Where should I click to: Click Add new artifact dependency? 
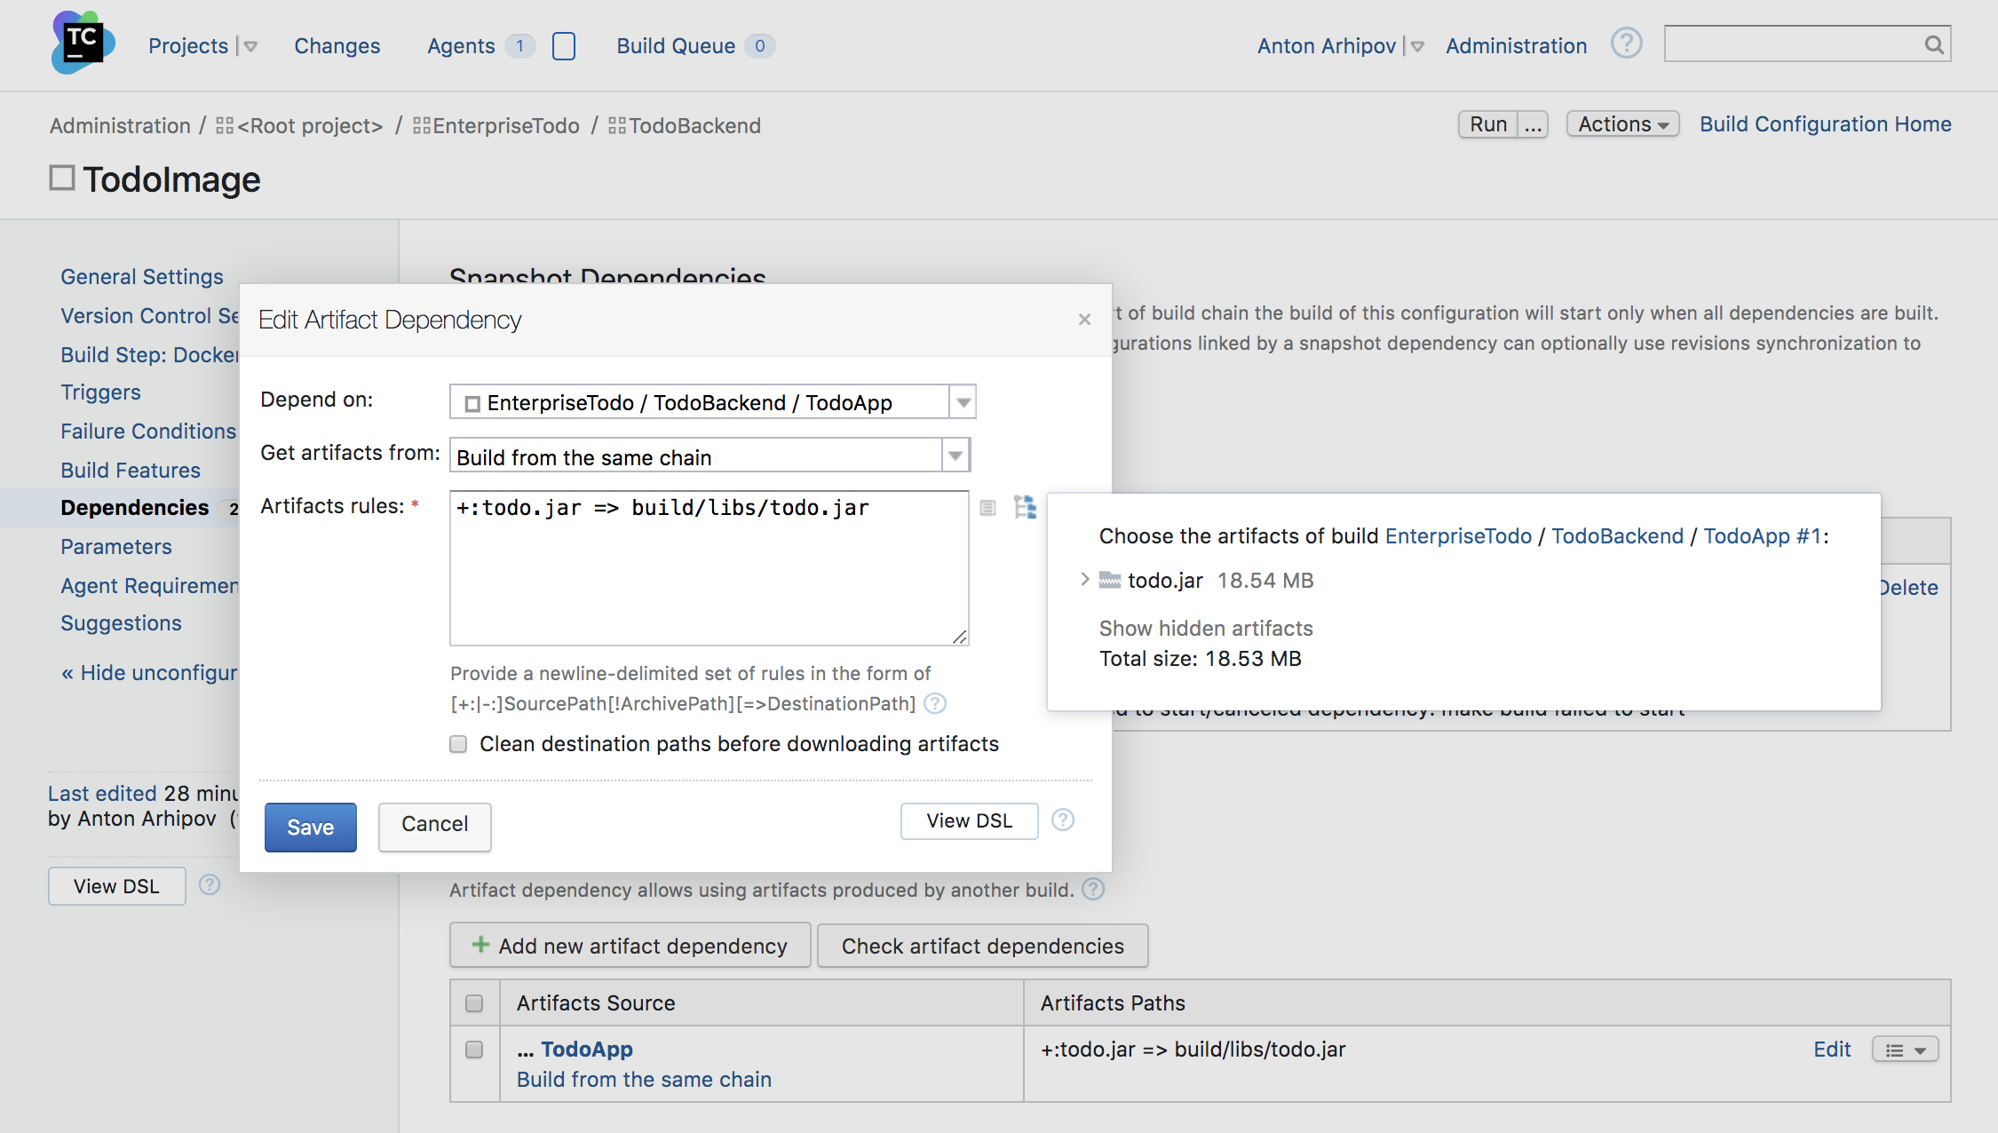630,946
